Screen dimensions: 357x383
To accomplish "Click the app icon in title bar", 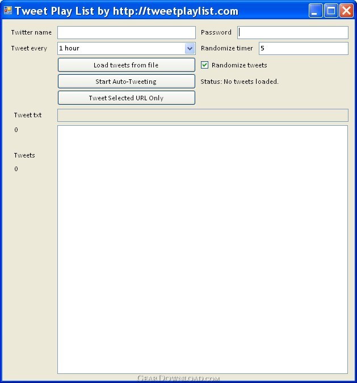I will (x=8, y=10).
